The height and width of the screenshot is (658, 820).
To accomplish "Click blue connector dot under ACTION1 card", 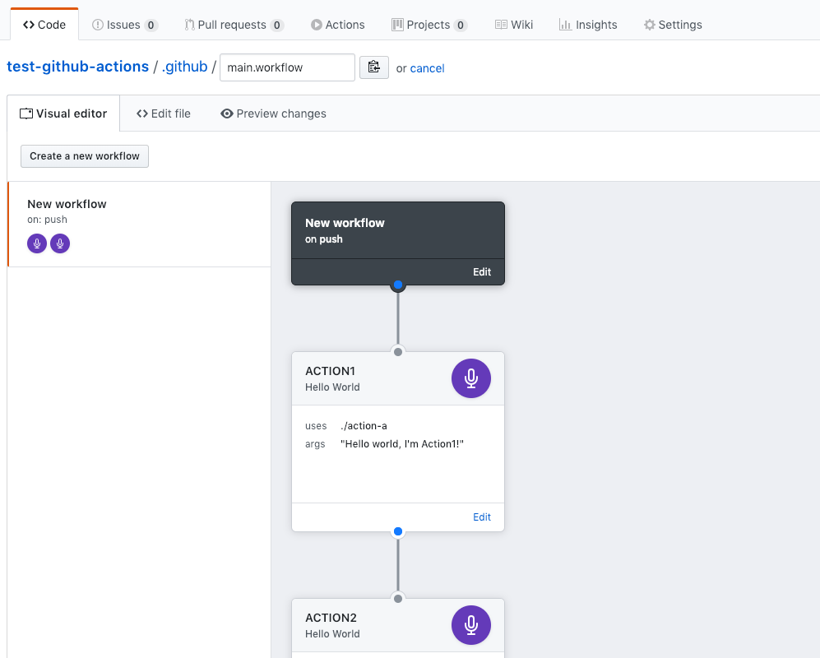I will coord(398,531).
